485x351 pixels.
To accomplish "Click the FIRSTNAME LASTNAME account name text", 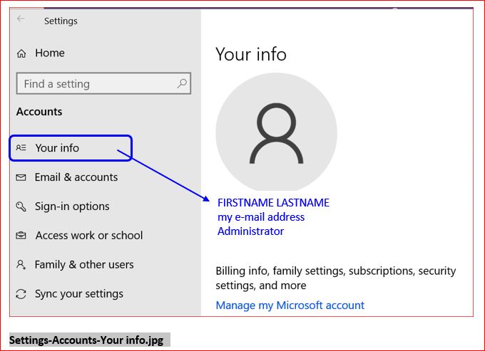I will point(273,203).
